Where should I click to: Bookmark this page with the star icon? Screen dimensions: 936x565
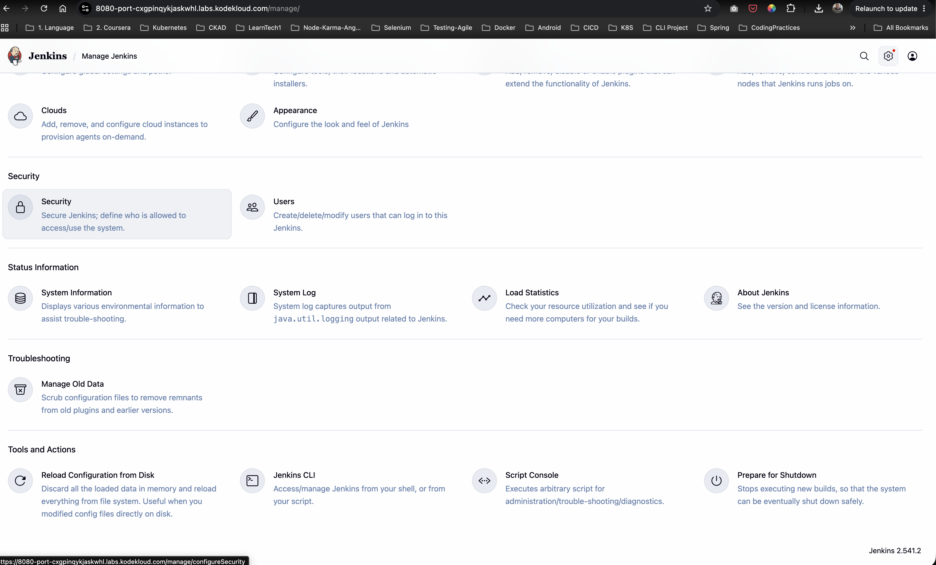coord(707,8)
